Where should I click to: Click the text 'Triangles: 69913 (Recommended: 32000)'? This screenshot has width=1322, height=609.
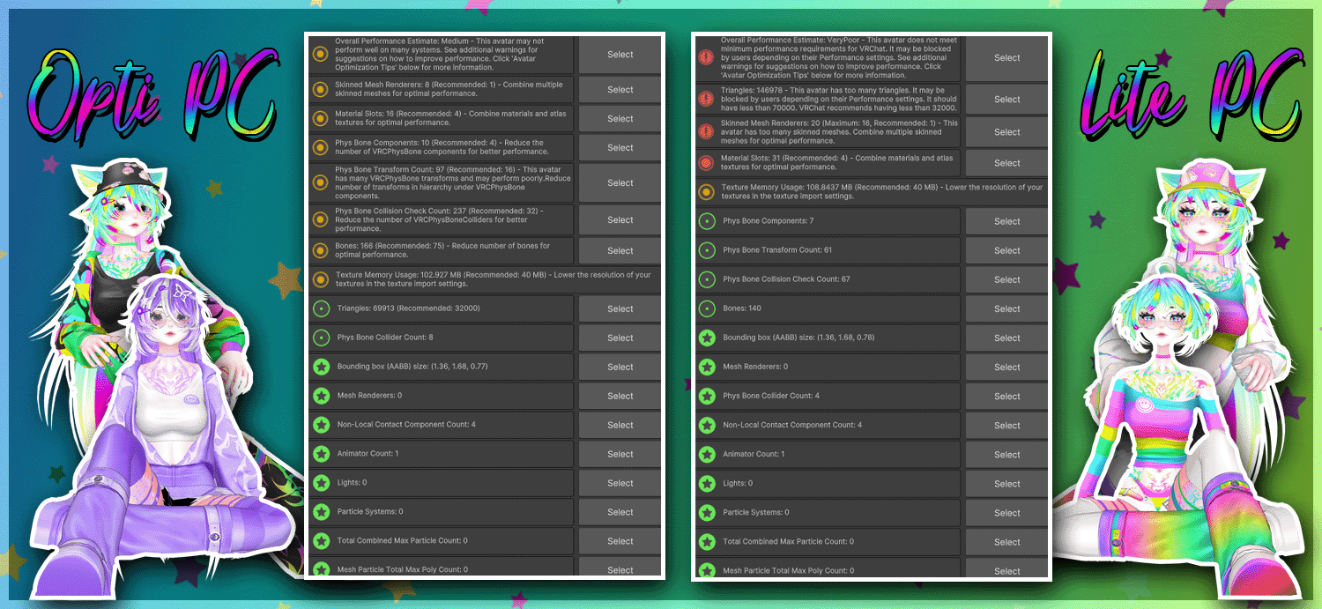[409, 308]
